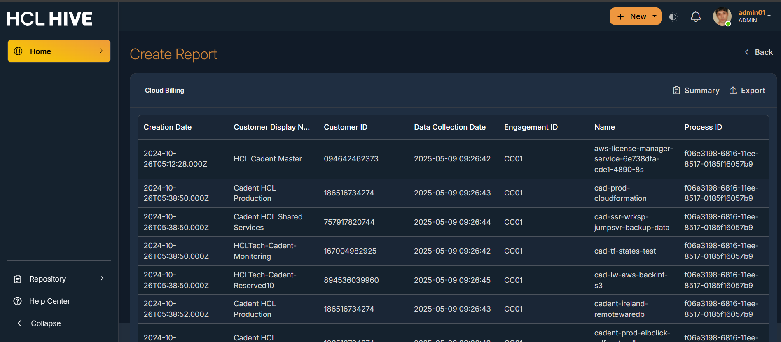This screenshot has height=342, width=781.
Task: Click the notification bell icon
Action: pyautogui.click(x=695, y=16)
